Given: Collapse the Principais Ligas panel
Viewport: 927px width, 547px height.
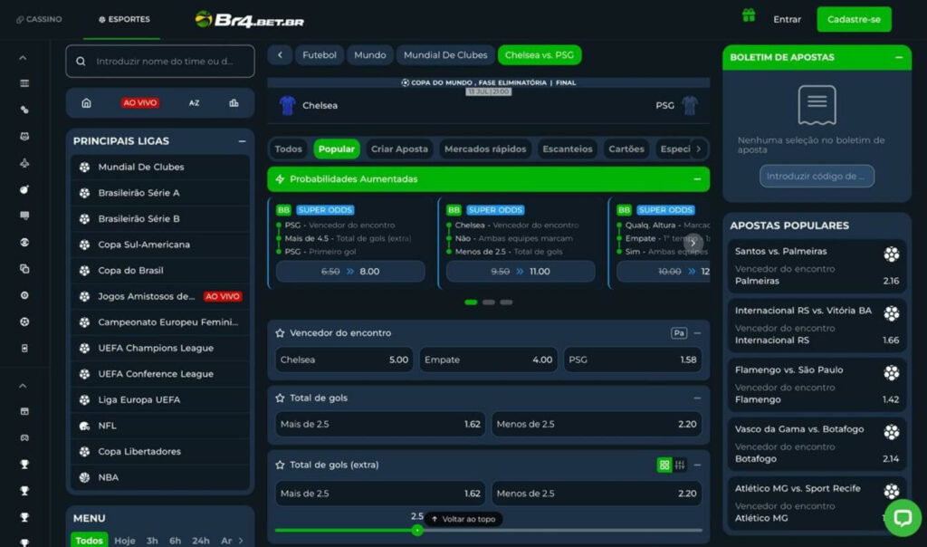Looking at the screenshot, I should point(241,141).
